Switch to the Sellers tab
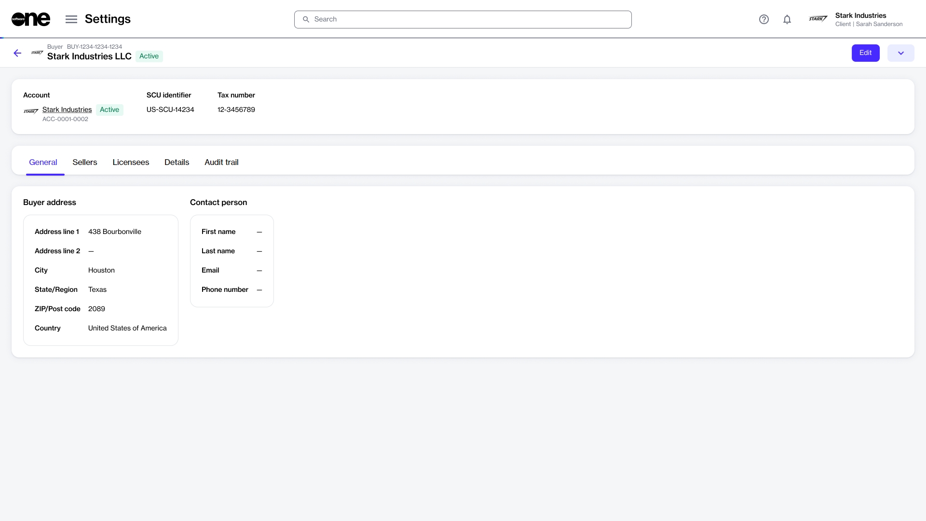The image size is (926, 521). pyautogui.click(x=85, y=162)
